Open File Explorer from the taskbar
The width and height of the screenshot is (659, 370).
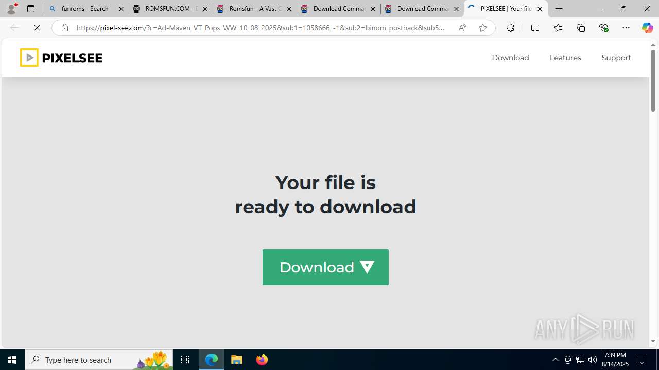237,360
